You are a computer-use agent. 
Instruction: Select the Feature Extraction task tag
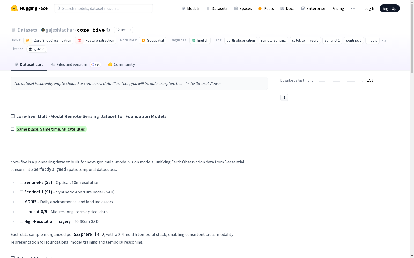tap(96, 40)
